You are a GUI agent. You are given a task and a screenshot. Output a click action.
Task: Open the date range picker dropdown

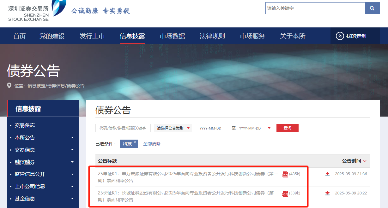[x=269, y=128]
